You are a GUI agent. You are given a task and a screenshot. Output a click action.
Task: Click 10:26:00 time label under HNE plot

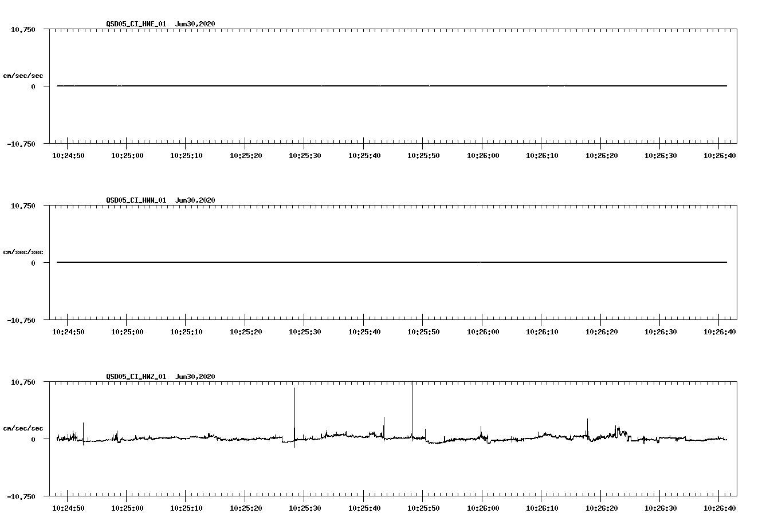coord(483,155)
